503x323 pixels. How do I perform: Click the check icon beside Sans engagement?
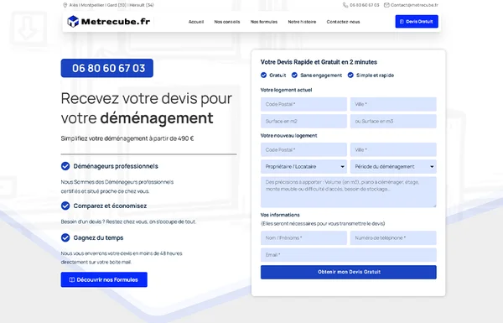294,76
